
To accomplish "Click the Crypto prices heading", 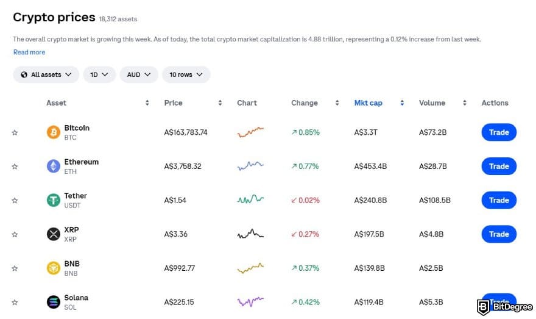I will pos(54,17).
